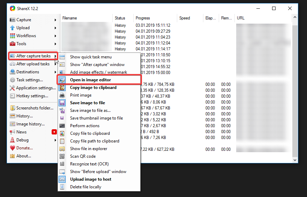Sort the list by Filename column
The image size is (307, 197).
(87, 18)
